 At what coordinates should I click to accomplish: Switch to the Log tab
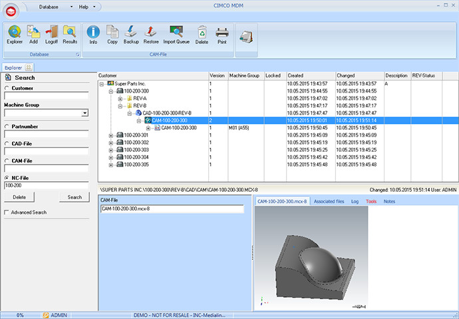coord(355,201)
